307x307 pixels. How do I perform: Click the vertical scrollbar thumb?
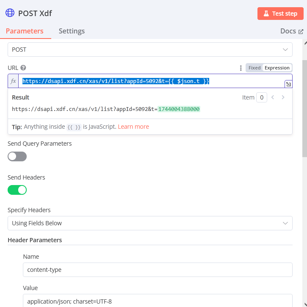point(304,106)
